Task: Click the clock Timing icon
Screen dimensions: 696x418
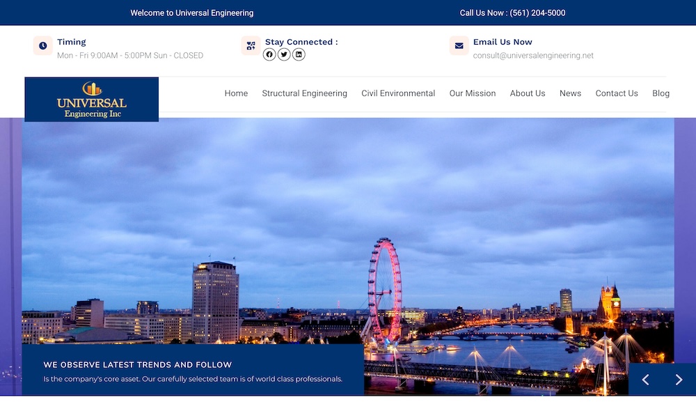Action: point(43,46)
